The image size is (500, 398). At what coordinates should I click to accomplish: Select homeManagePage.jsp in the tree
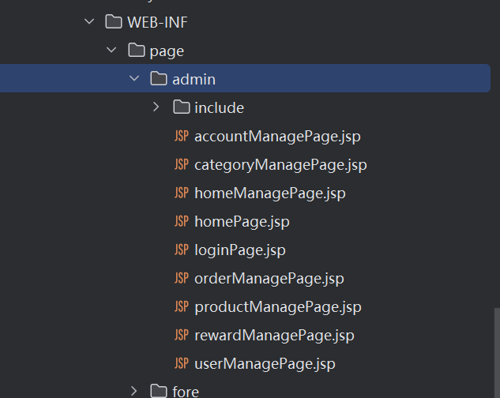[x=269, y=193]
